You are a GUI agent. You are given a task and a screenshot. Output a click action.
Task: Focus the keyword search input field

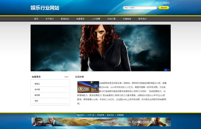(140, 8)
